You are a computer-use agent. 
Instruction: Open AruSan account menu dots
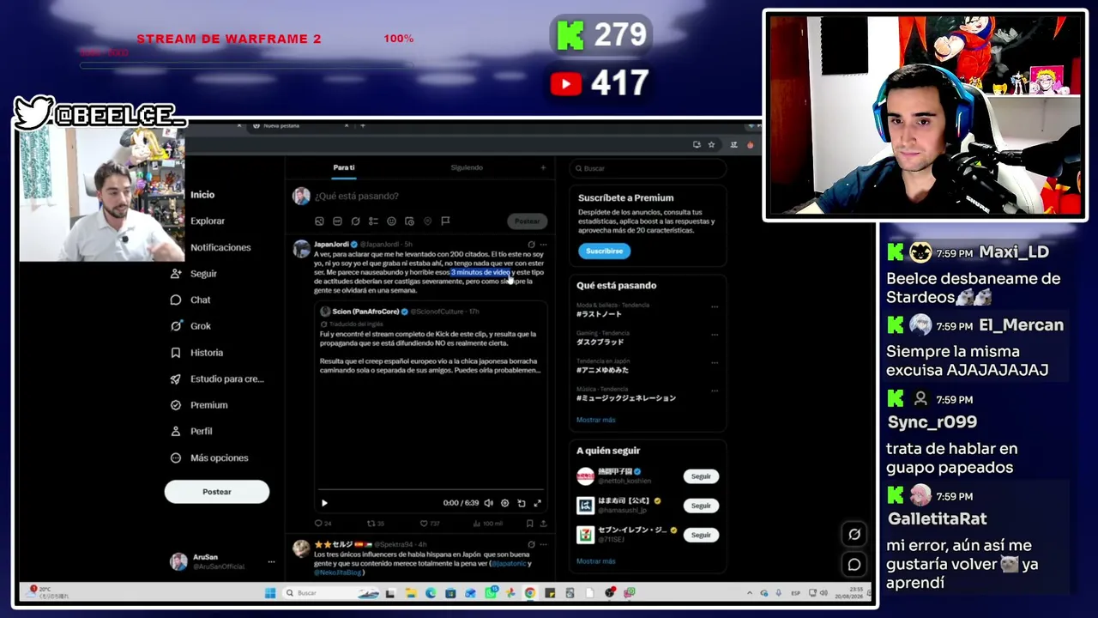(x=271, y=561)
